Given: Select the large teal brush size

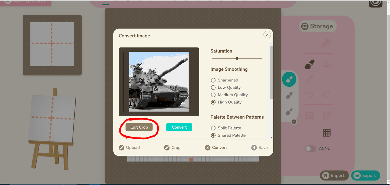Looking at the screenshot, I should coord(289,80).
